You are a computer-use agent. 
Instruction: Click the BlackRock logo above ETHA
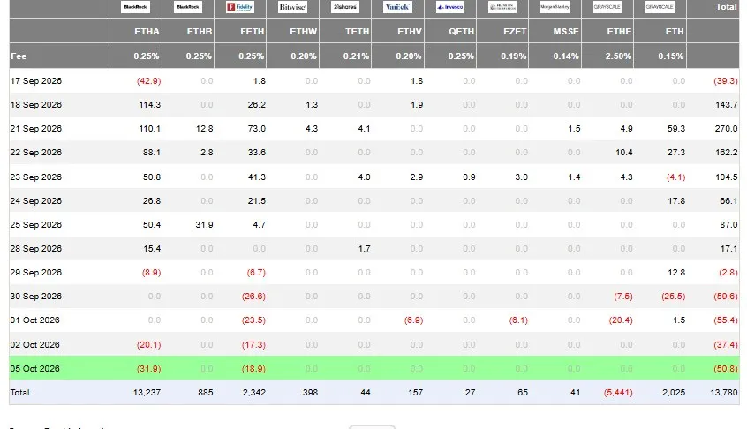click(135, 7)
